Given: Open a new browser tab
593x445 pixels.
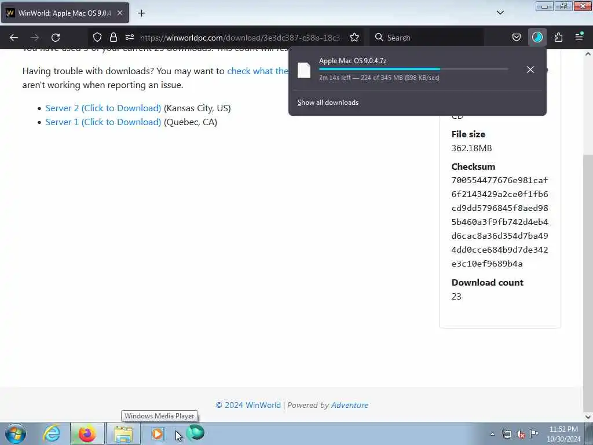Looking at the screenshot, I should [141, 13].
